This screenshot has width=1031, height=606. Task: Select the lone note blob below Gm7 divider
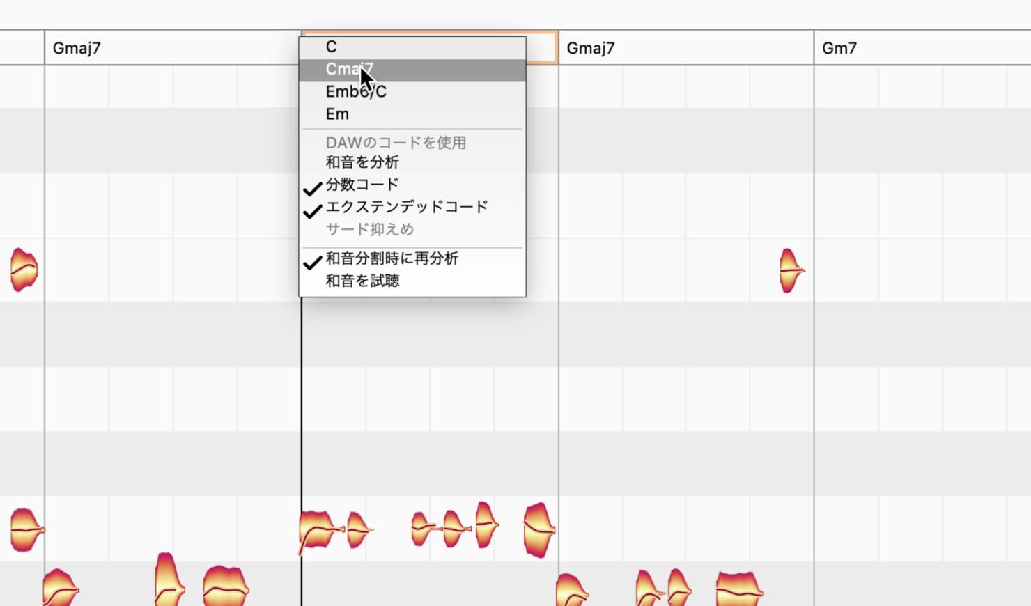coord(791,270)
